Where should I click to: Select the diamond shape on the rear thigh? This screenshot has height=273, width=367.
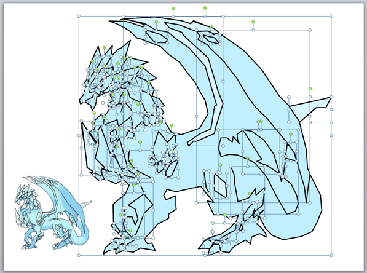pyautogui.click(x=220, y=186)
